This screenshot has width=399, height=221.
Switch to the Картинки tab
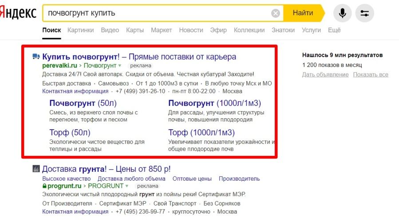click(x=80, y=30)
